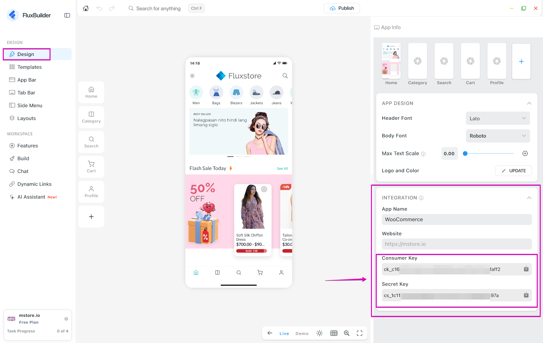543x343 pixels.
Task: Collapse the sidebar with panel icon
Action: point(67,15)
